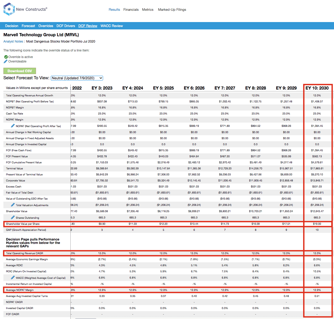Click the $637.08 NOPBT value for 2023

[x=102, y=102]
